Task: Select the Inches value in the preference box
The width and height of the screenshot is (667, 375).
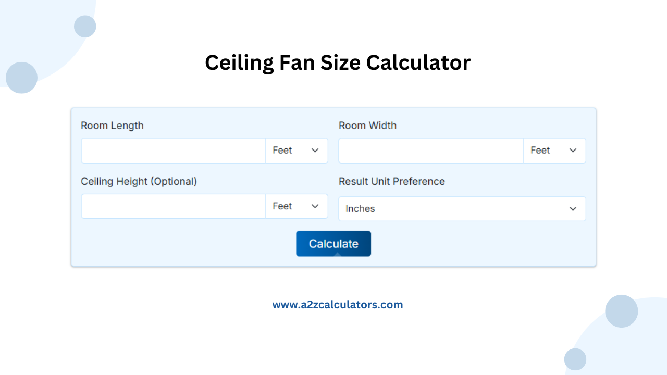Action: click(x=360, y=208)
